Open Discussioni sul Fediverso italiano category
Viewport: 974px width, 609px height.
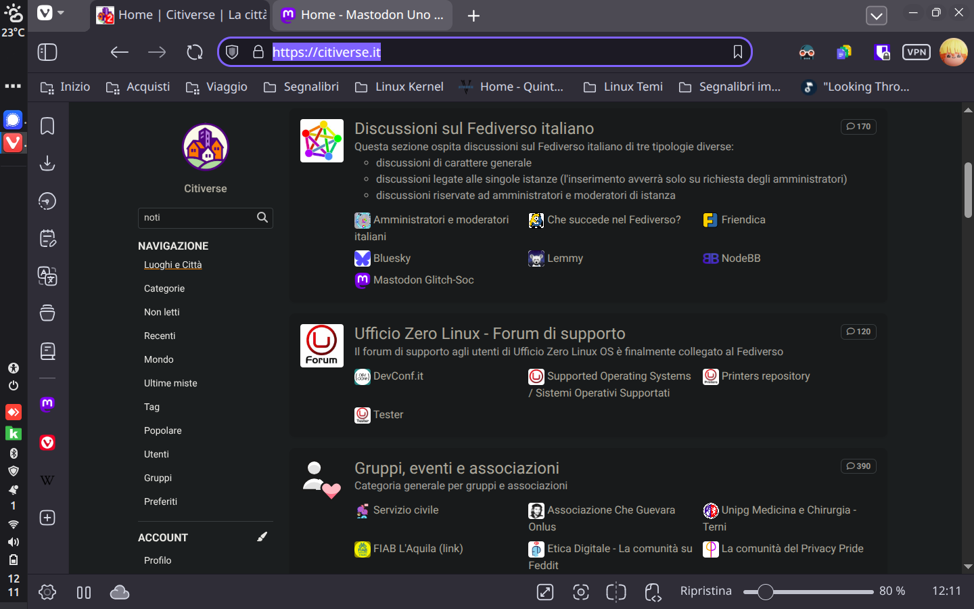click(x=474, y=129)
